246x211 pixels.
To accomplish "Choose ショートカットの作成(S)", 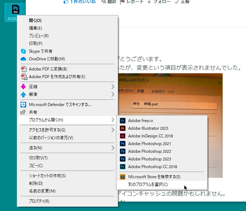I will point(67,176).
